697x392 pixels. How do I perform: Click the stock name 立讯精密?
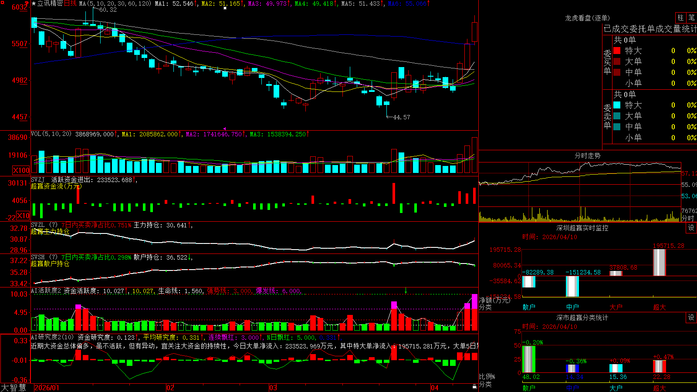point(50,3)
